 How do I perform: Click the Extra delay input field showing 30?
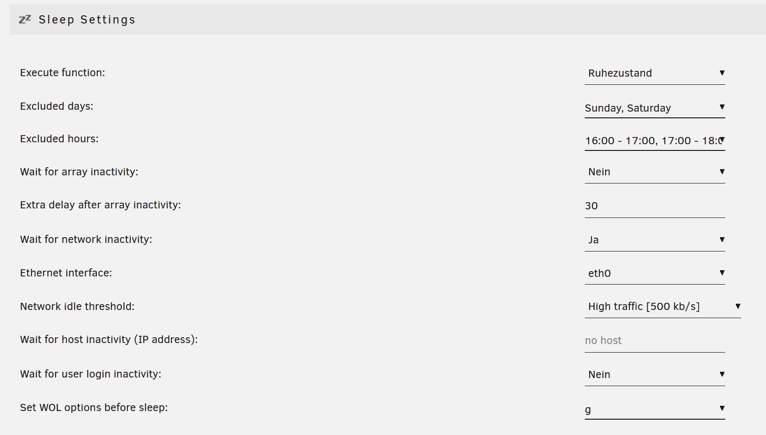click(655, 206)
